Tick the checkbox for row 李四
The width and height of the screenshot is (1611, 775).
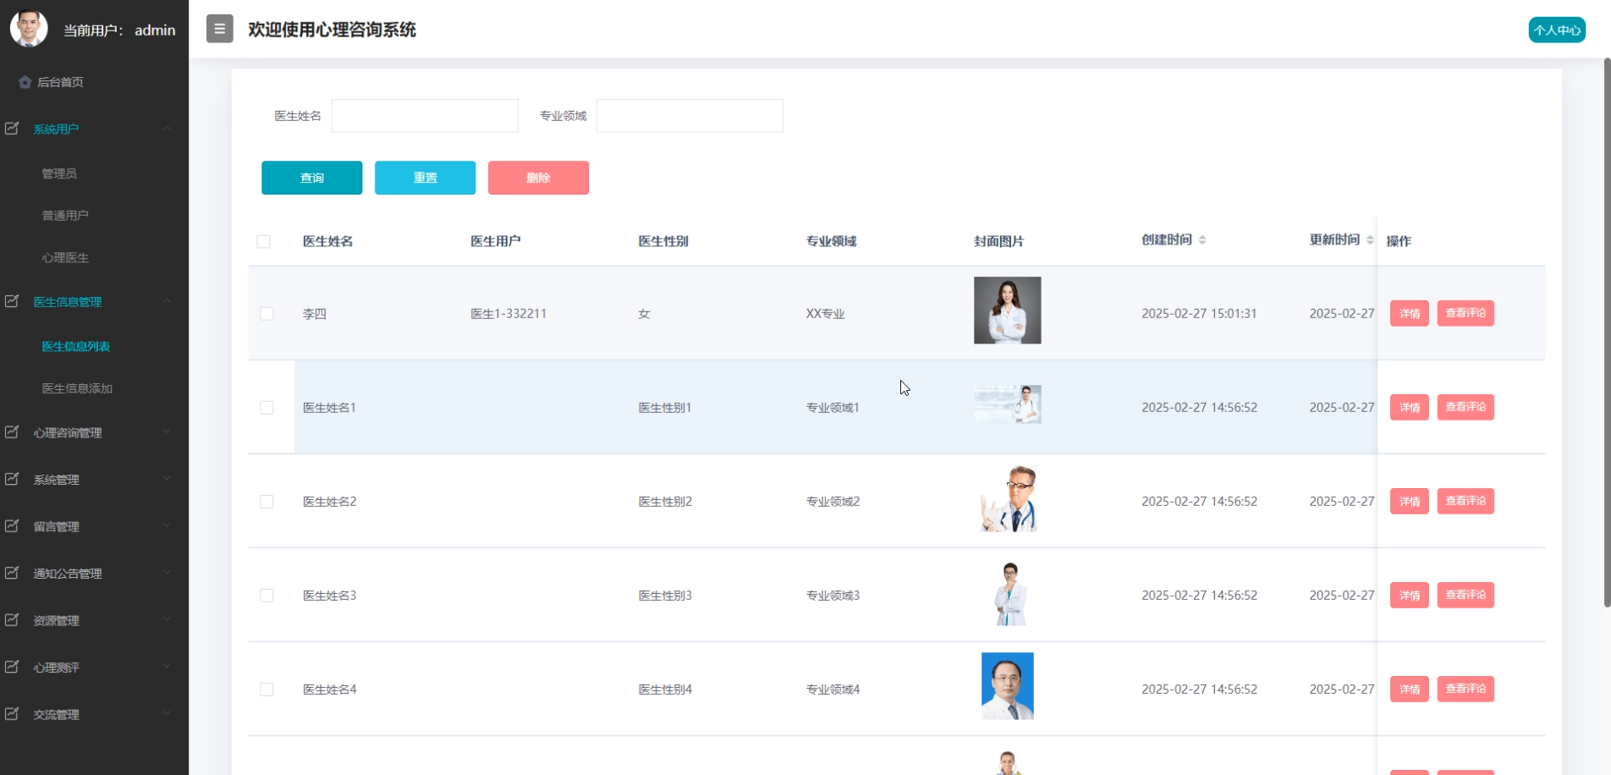(267, 314)
